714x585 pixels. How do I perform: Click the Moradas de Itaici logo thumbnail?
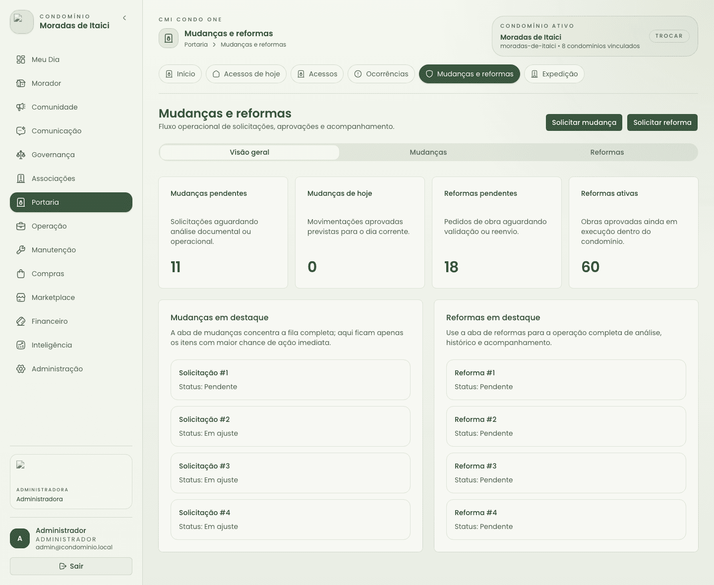click(x=22, y=22)
